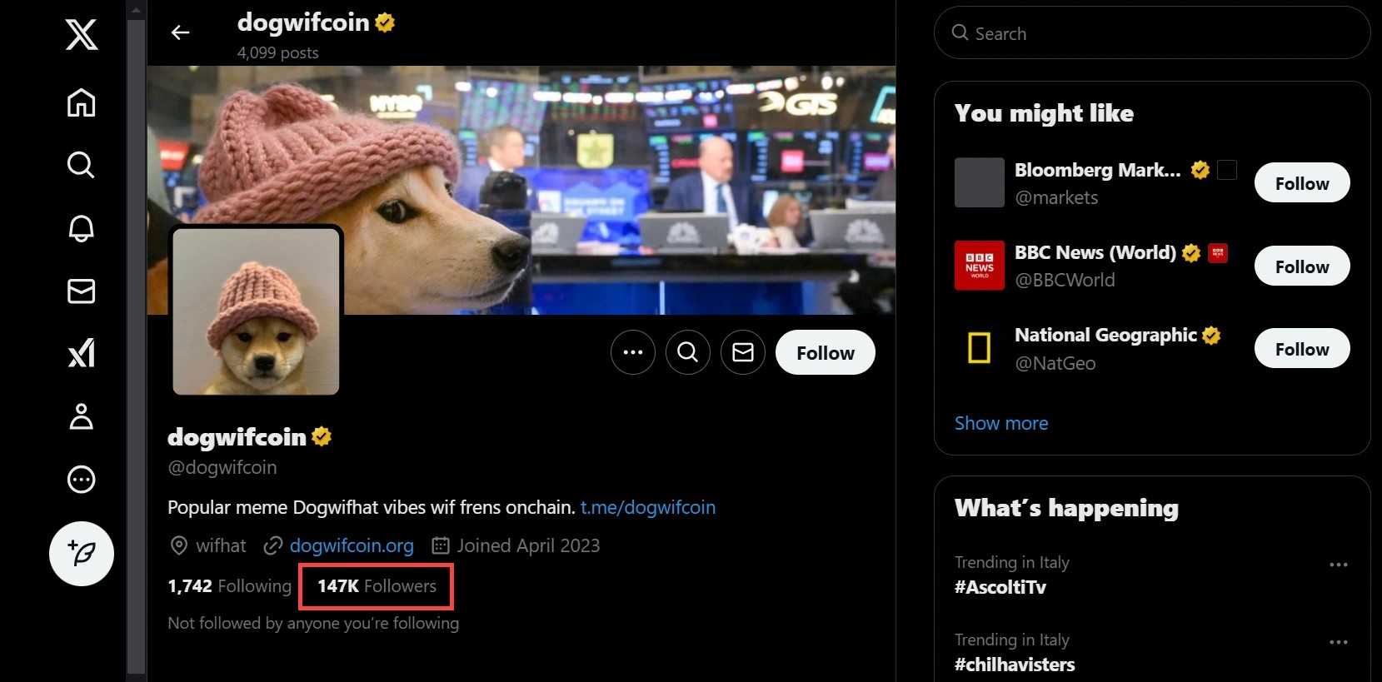Viewport: 1382px width, 682px height.
Task: Open the profile banner image
Action: coord(521,190)
